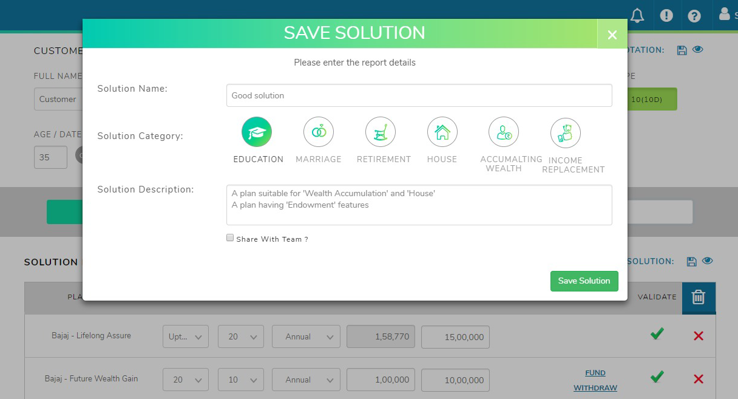Select the House category icon

click(442, 132)
